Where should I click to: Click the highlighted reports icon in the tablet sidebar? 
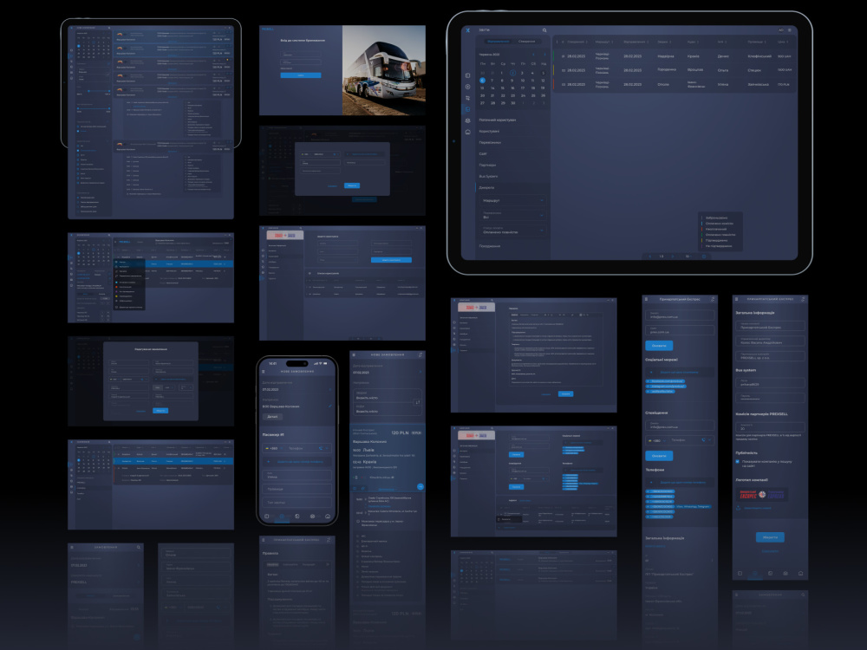click(468, 109)
